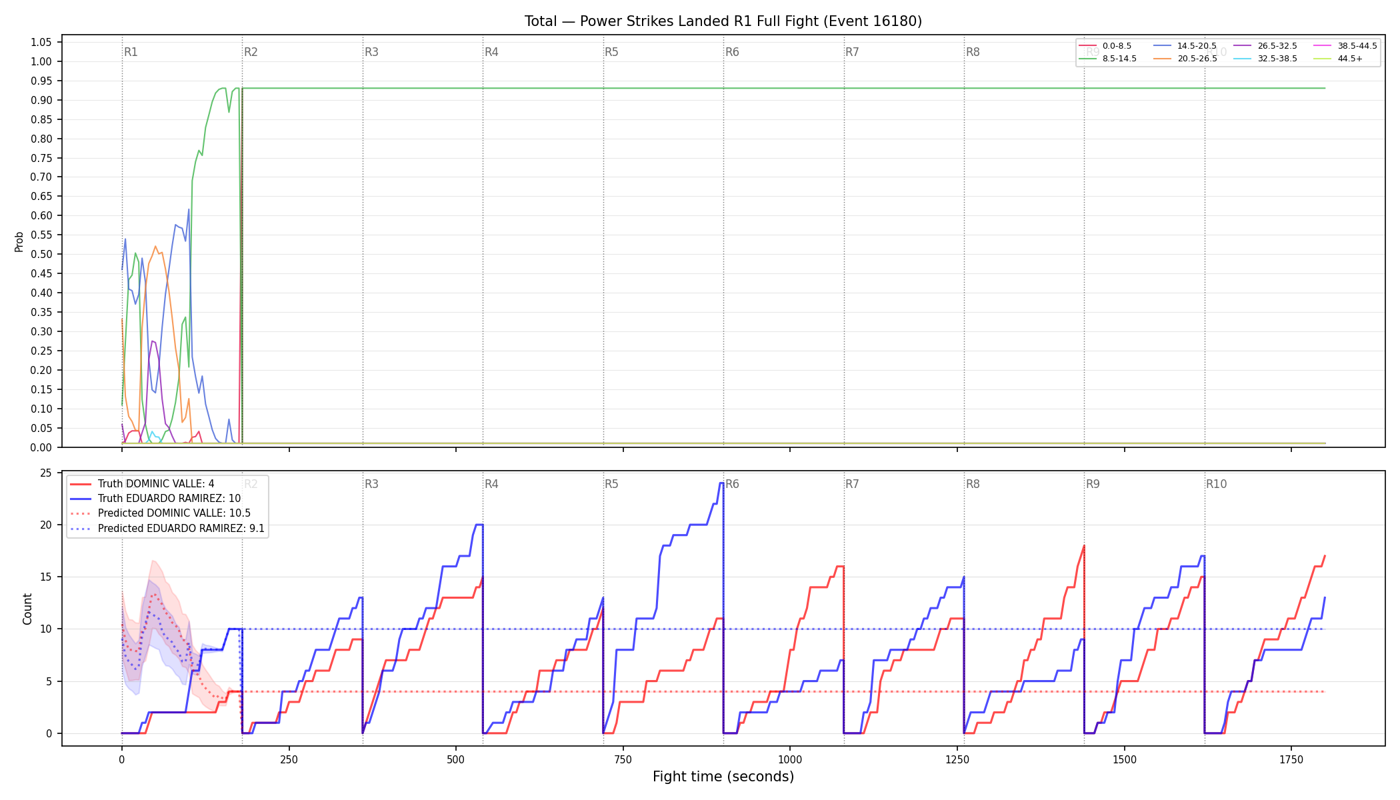Click the 0.50 tick on the Prob axis
Viewport: 1400px width, 800px height.
click(41, 254)
